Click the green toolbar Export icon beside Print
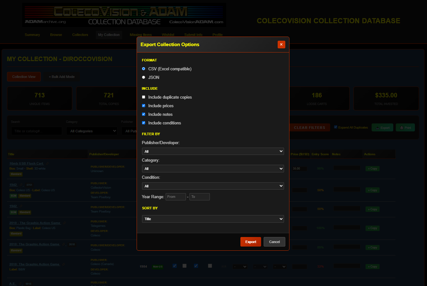Viewport: 427px width, 286px height. [x=377, y=128]
